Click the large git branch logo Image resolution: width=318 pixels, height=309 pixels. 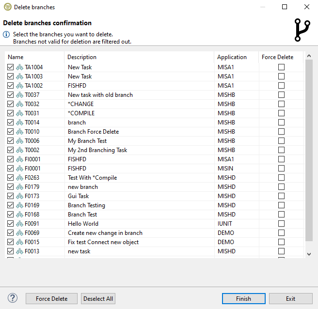[302, 30]
